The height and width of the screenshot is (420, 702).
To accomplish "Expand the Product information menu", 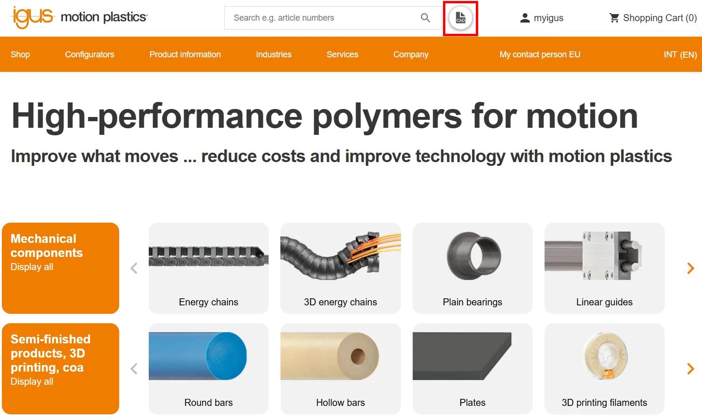I will [185, 54].
